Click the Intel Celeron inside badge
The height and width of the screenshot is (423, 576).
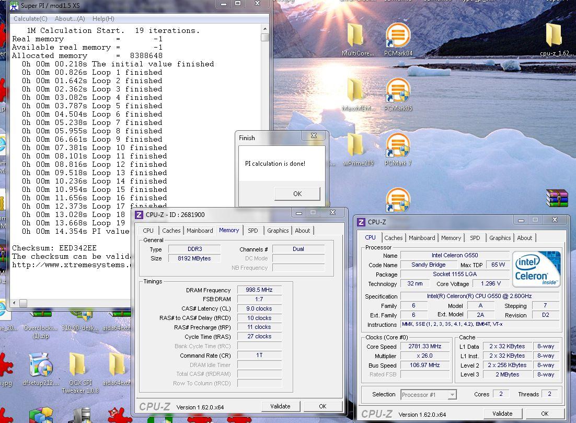click(x=536, y=269)
